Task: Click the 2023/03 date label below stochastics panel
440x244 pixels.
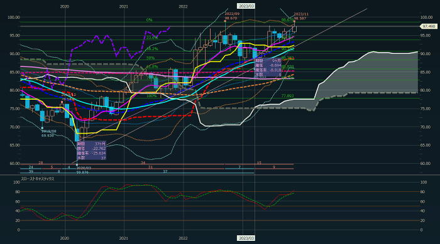Action: point(246,238)
